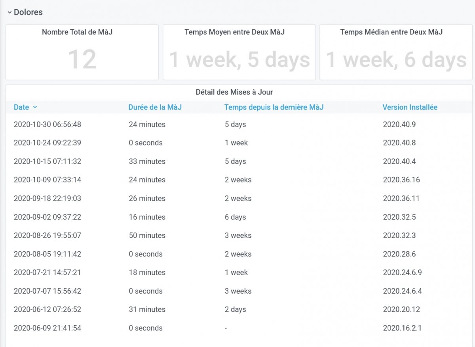This screenshot has height=347, width=475.
Task: Click 0 seconds in the 2020.40.8 row
Action: [146, 143]
